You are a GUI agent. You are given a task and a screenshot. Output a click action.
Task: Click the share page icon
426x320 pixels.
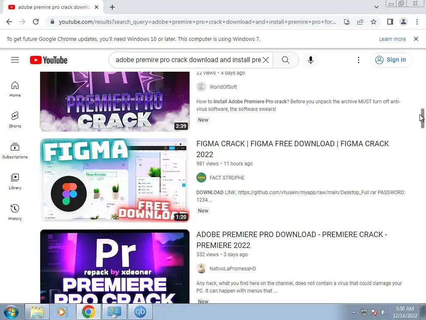(360, 22)
